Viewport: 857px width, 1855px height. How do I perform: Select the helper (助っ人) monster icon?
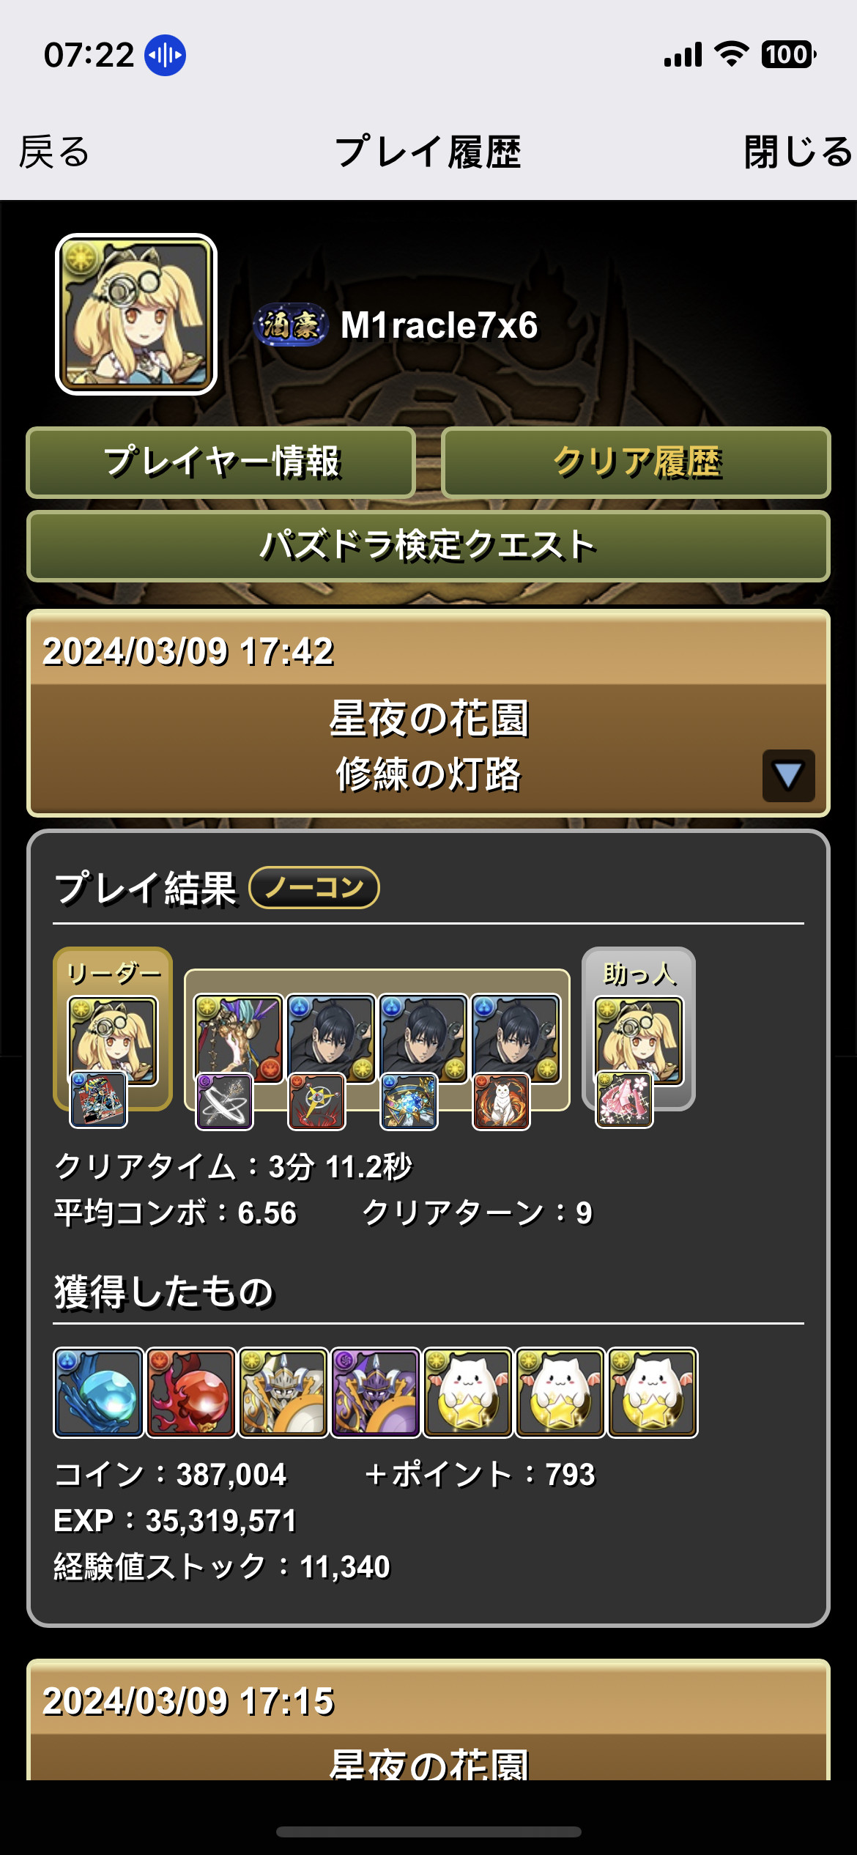(x=639, y=1040)
